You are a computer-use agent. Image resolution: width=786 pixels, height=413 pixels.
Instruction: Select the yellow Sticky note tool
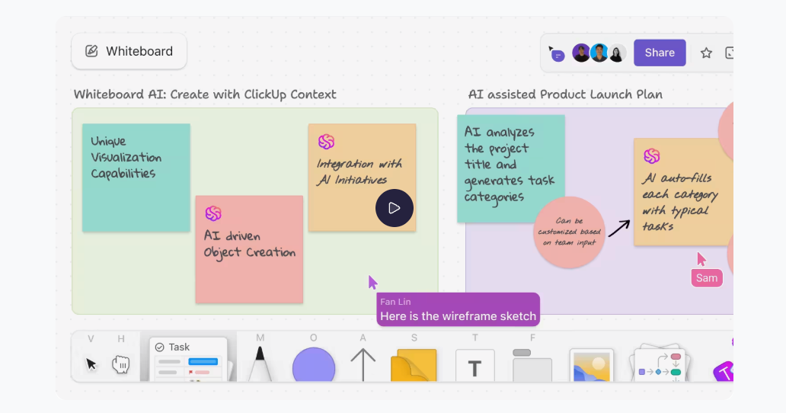(414, 366)
